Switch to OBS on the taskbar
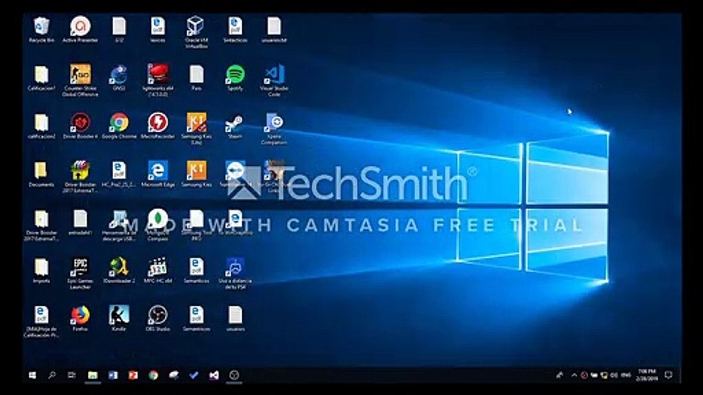 click(x=235, y=375)
